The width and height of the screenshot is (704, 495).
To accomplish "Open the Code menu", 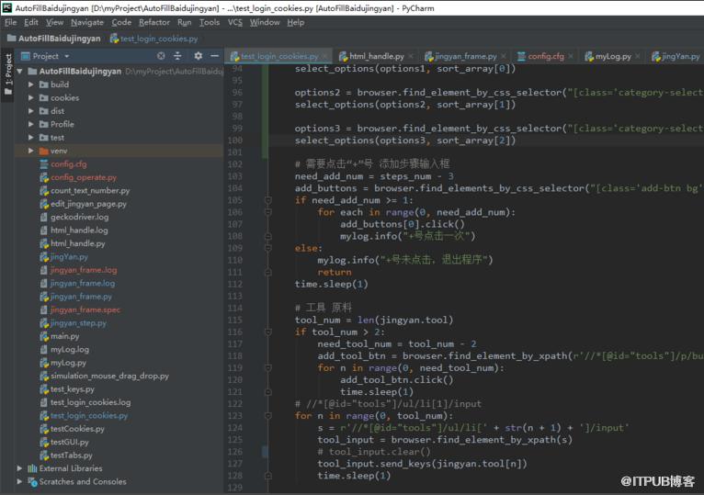I will point(121,22).
